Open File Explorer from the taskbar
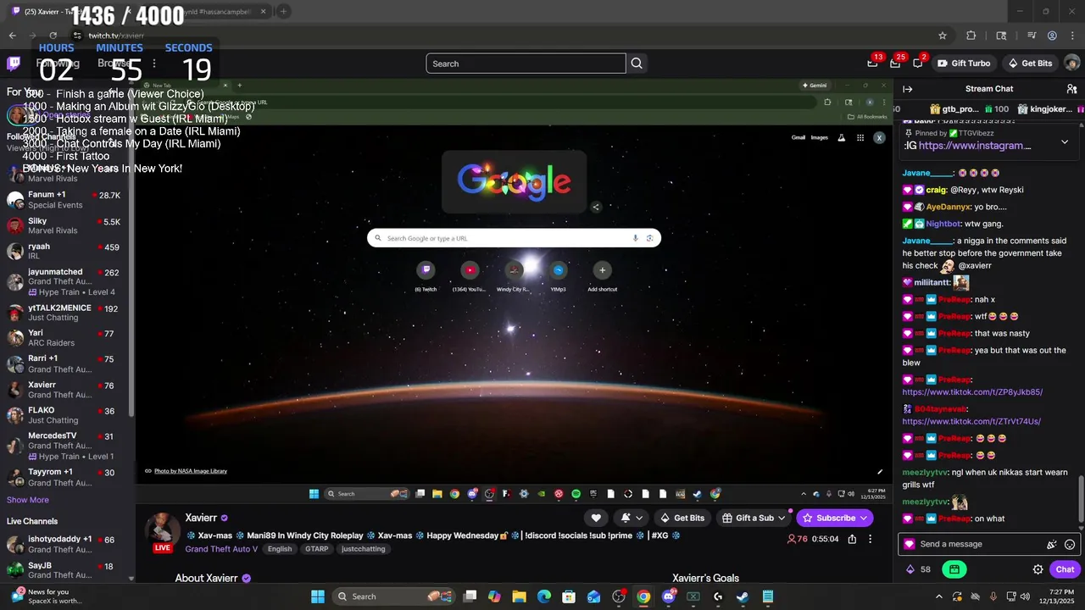1085x610 pixels. tap(519, 596)
